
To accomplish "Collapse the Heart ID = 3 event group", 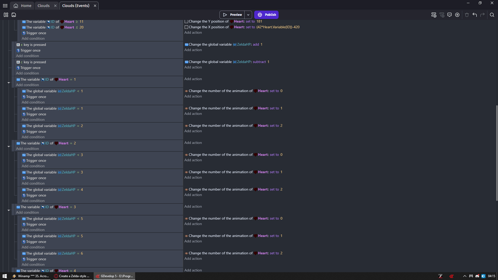I will click(9, 210).
